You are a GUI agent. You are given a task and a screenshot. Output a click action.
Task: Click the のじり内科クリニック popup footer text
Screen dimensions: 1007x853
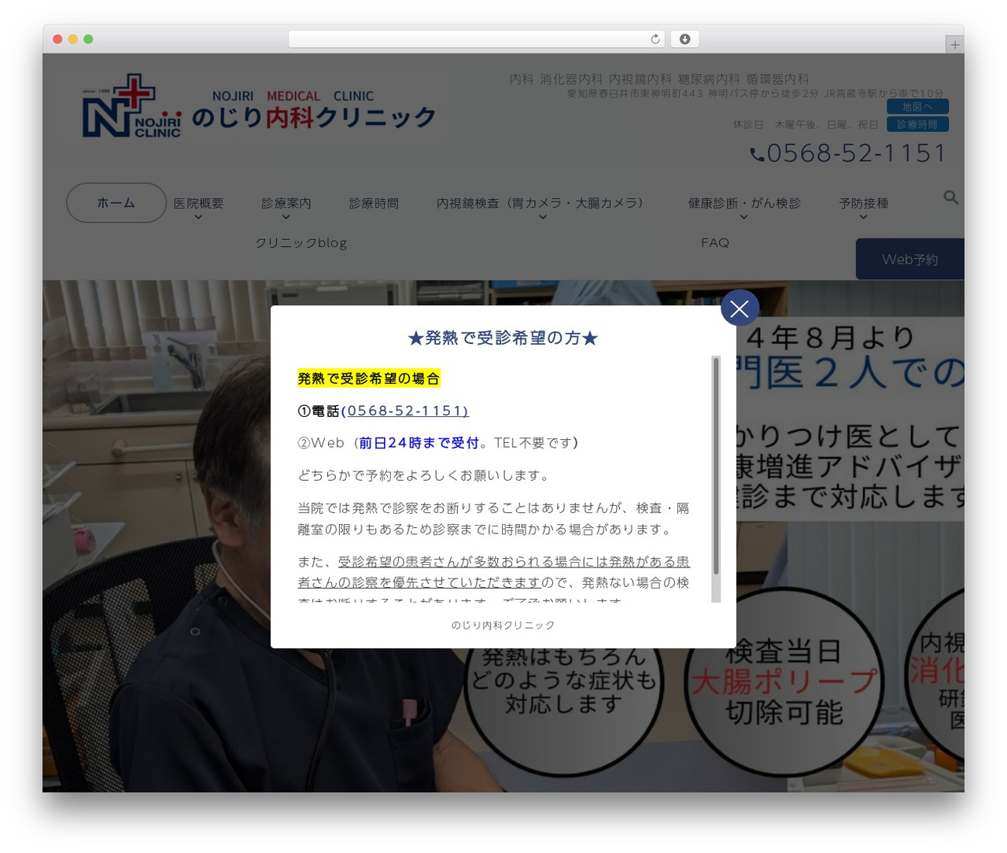[x=503, y=626]
